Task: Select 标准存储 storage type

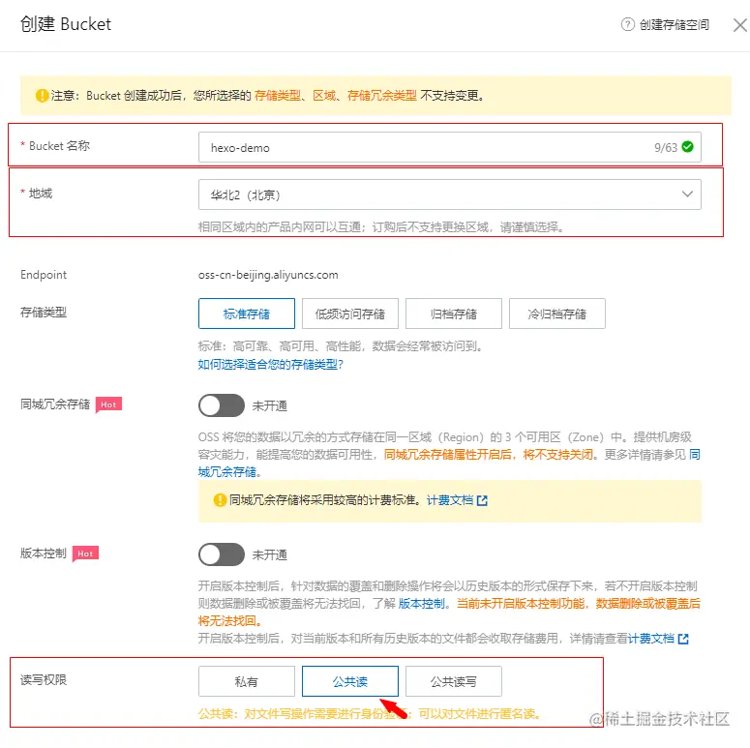Action: [x=247, y=314]
